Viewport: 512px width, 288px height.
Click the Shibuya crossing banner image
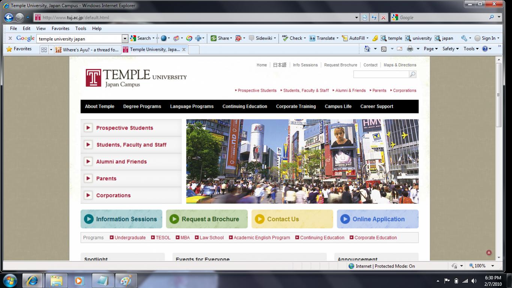302,161
